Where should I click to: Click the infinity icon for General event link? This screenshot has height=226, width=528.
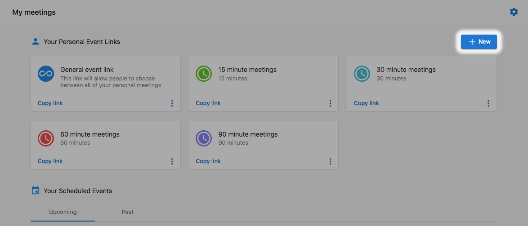point(46,74)
